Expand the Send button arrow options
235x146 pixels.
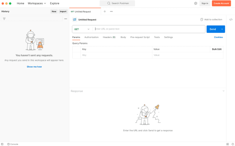point(222,29)
